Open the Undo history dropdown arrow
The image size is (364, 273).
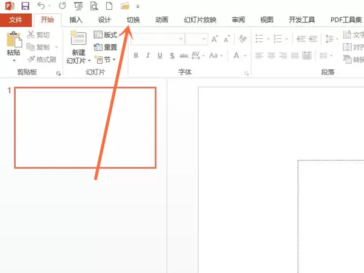[50, 6]
